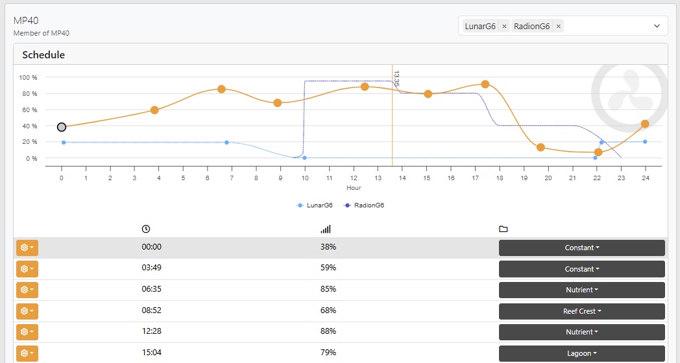
Task: Remove the LunarG6 tag from selector
Action: tap(504, 27)
